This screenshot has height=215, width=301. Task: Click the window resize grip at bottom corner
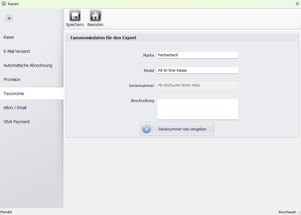tap(299, 213)
